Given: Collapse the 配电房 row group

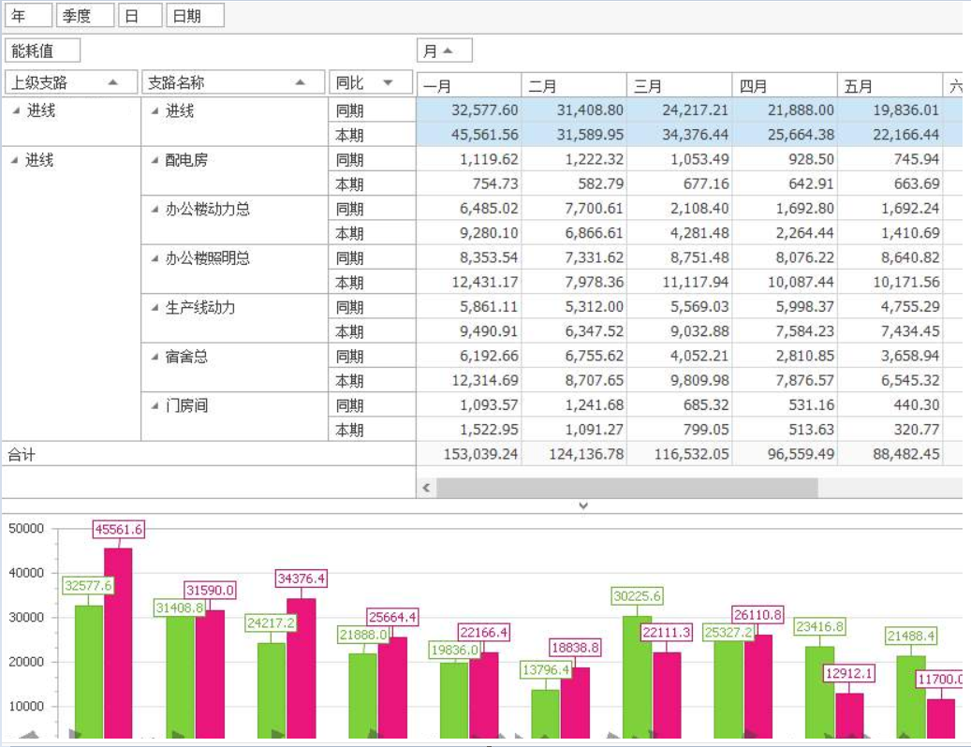Looking at the screenshot, I should [x=155, y=160].
